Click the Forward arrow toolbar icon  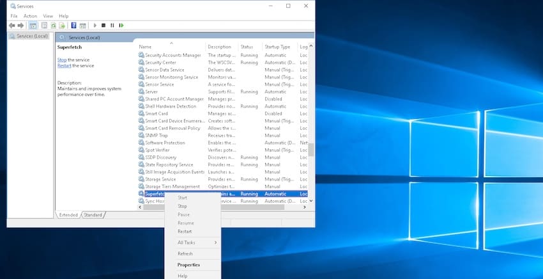click(20, 26)
